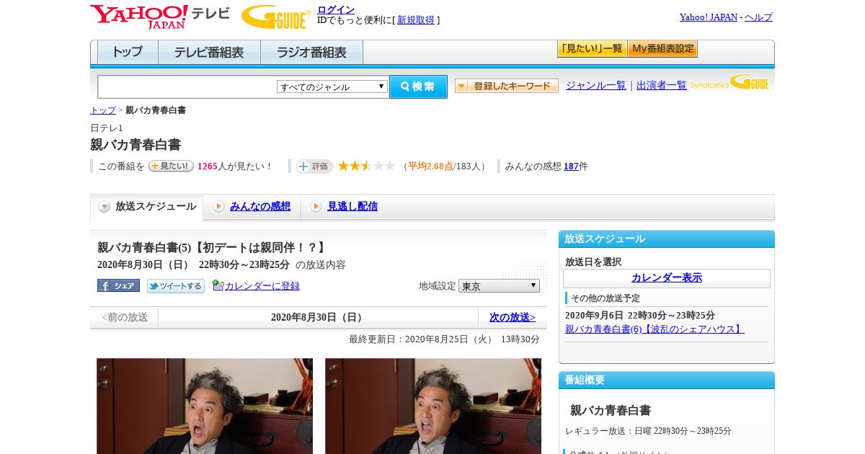The image size is (865, 454).
Task: Click the left program photo thumbnail
Action: click(205, 406)
